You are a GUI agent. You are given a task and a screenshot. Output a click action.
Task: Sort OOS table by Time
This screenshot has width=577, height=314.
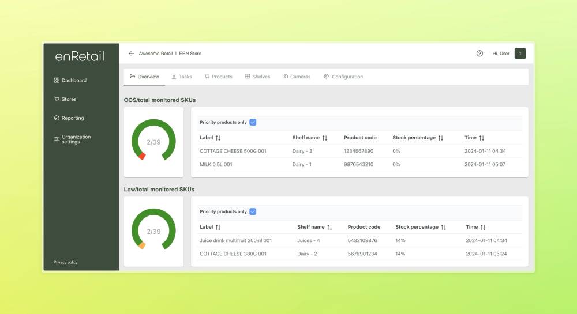click(x=482, y=138)
